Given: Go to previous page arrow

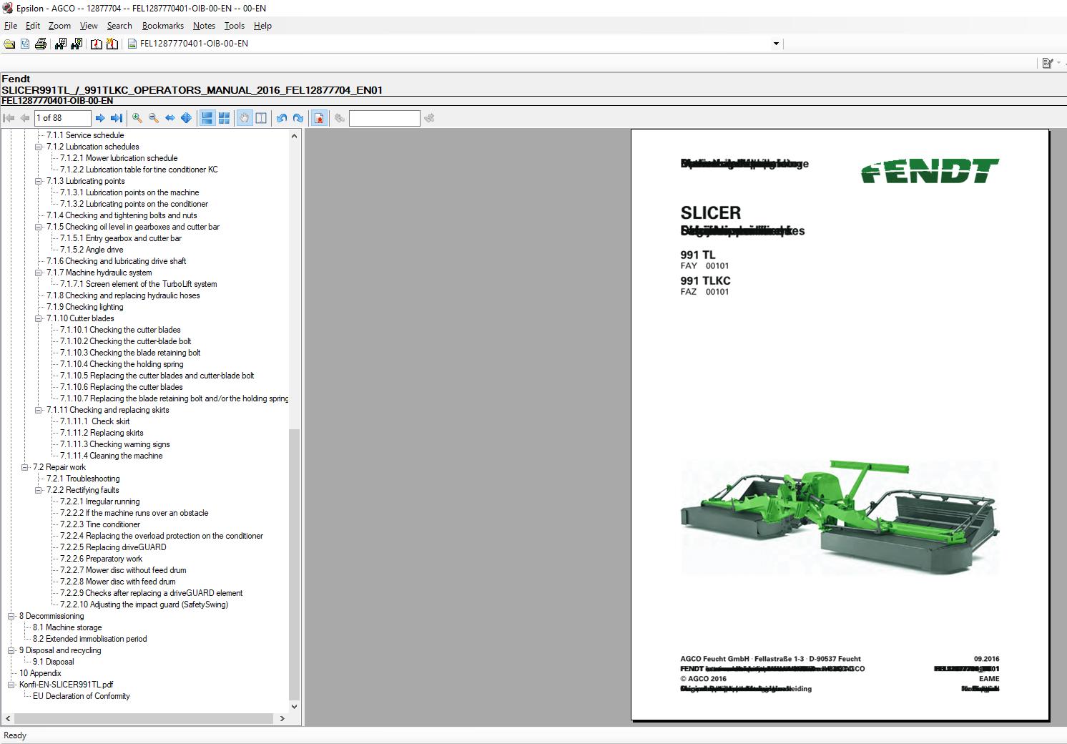Looking at the screenshot, I should 24,118.
